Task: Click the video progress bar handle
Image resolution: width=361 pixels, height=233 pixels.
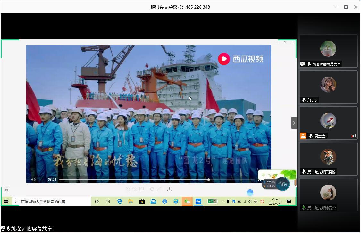Action: 209,180
